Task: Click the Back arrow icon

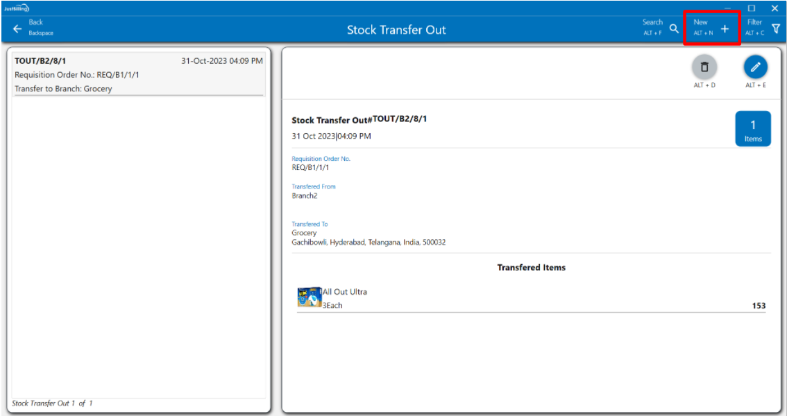Action: click(x=17, y=29)
